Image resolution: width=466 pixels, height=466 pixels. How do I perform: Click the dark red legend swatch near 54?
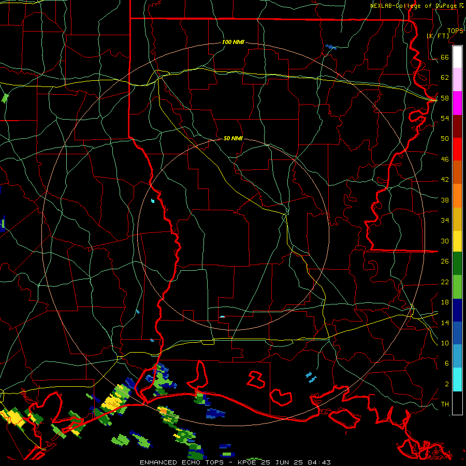click(457, 126)
